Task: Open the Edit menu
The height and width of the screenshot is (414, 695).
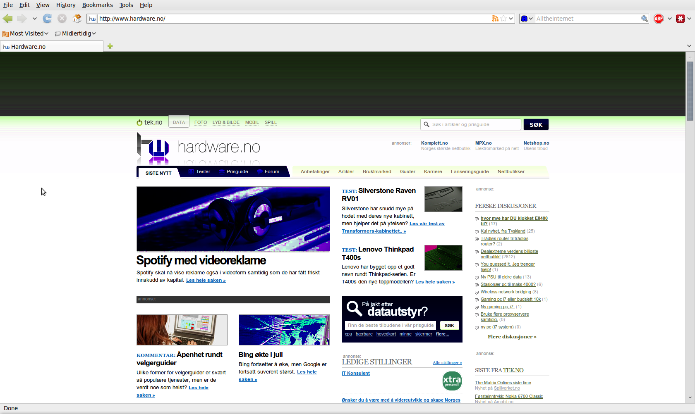Action: tap(24, 5)
